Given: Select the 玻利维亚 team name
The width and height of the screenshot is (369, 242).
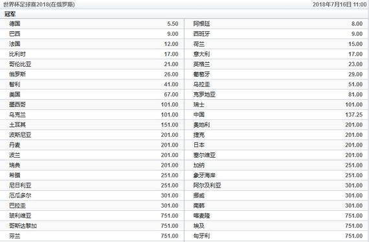Looking at the screenshot, I should (20, 215).
